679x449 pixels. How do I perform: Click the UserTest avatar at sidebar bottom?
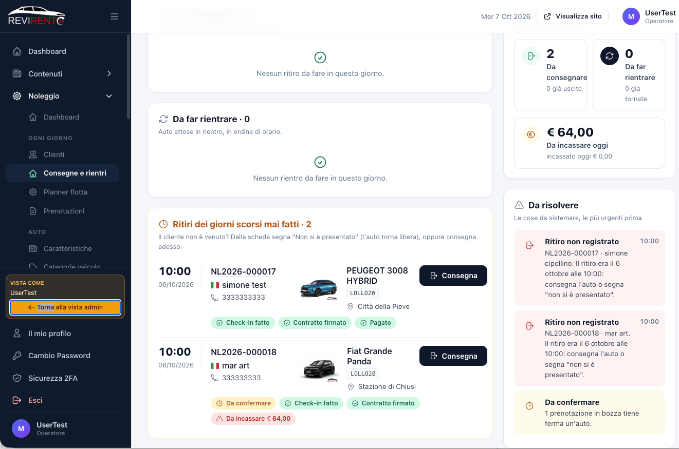[21, 428]
